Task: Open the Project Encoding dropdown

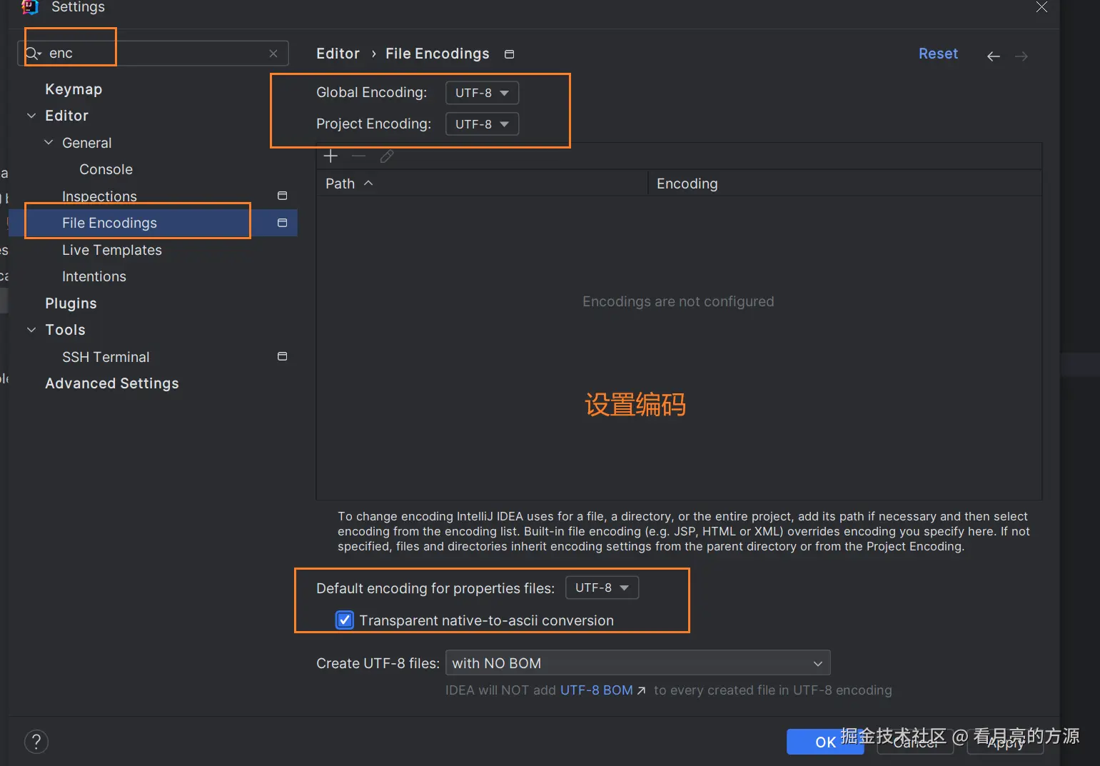Action: tap(482, 124)
